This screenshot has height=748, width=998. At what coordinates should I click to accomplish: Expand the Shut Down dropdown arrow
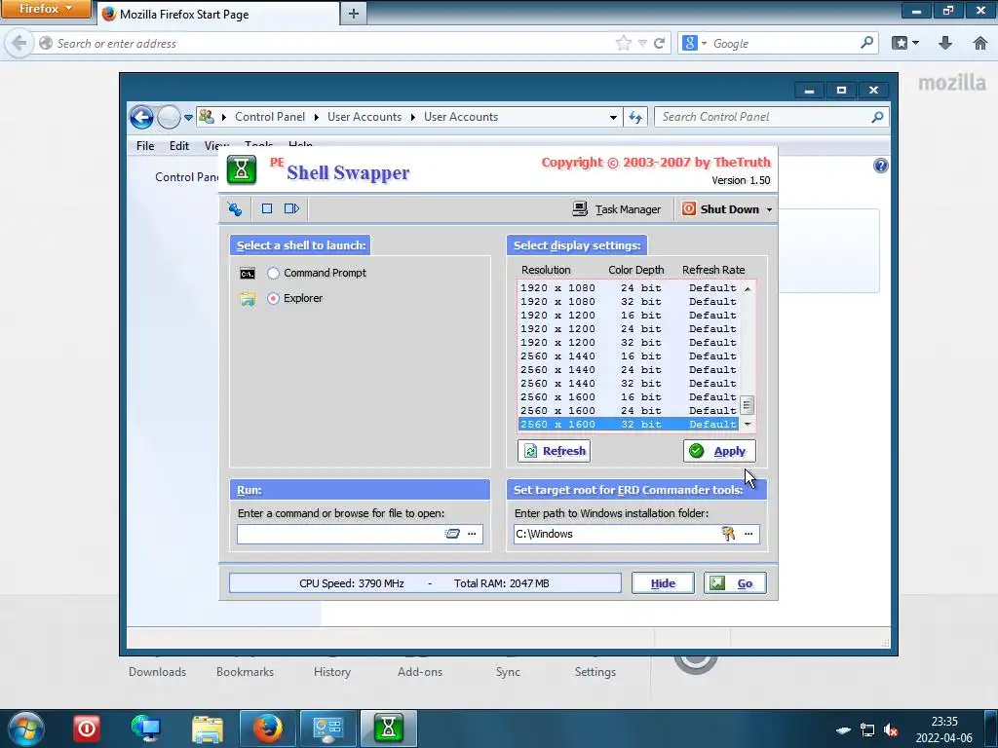769,209
